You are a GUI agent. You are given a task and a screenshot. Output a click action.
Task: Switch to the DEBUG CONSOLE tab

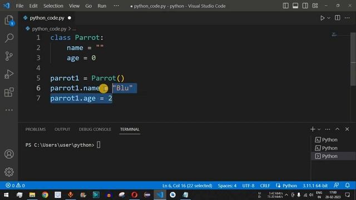pos(95,129)
